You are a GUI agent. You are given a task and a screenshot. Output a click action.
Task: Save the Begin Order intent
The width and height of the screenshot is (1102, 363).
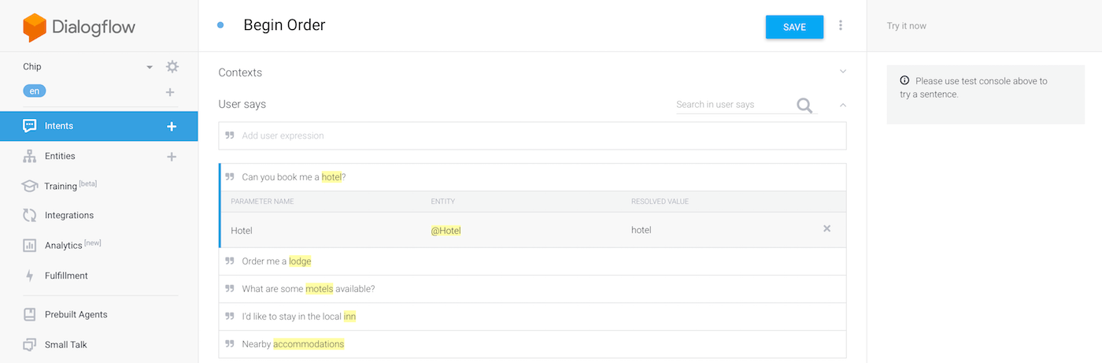794,27
